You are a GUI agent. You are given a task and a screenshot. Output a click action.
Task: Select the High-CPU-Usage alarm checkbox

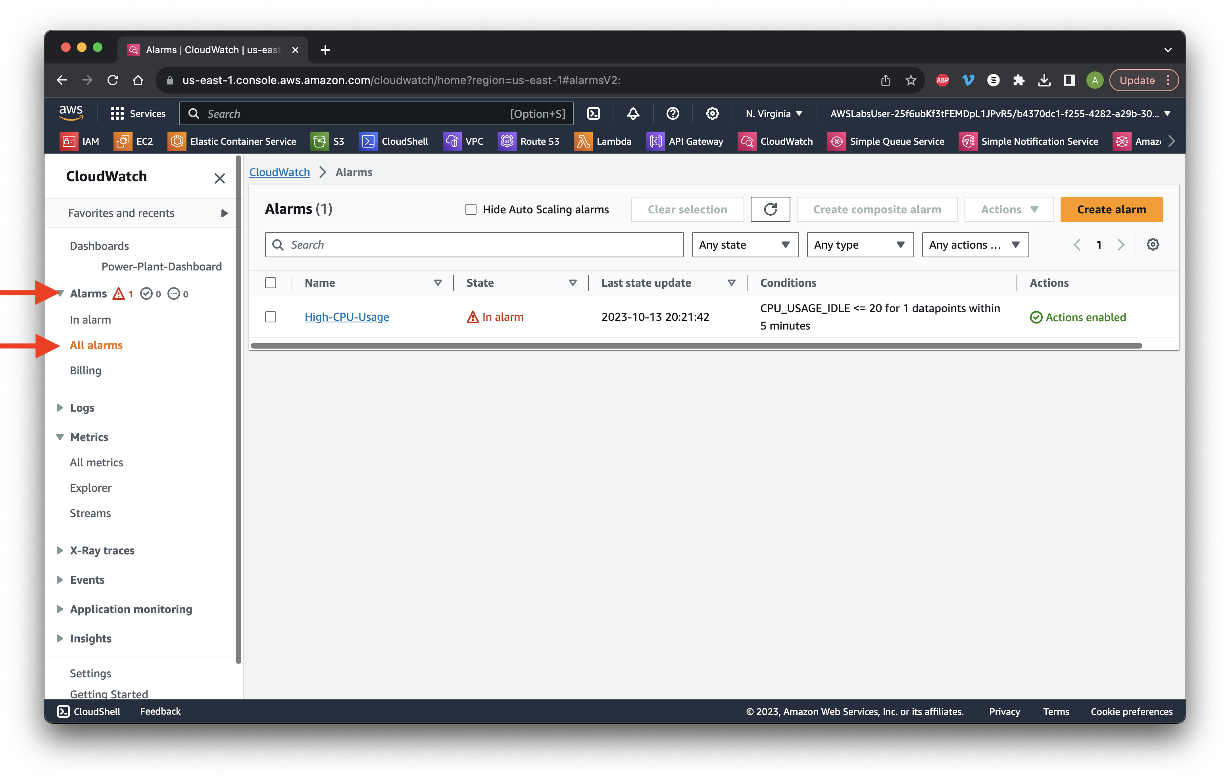(271, 317)
